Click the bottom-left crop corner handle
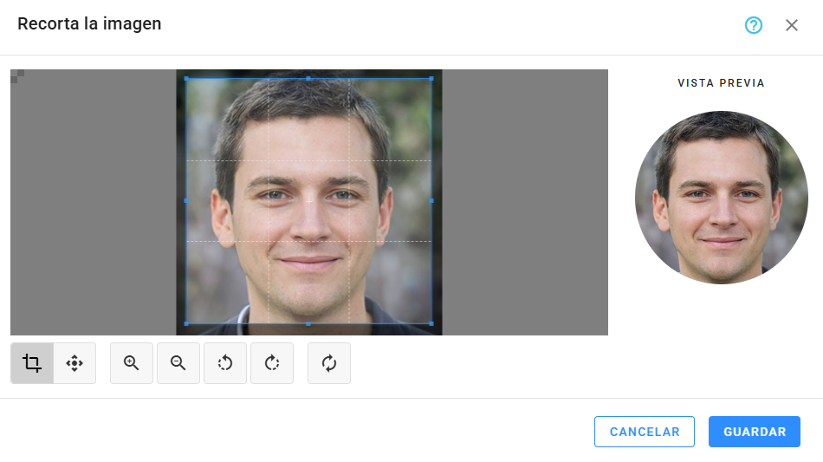 point(186,323)
